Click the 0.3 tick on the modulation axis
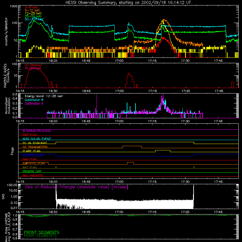The height and width of the screenshot is (242, 242). [15, 103]
